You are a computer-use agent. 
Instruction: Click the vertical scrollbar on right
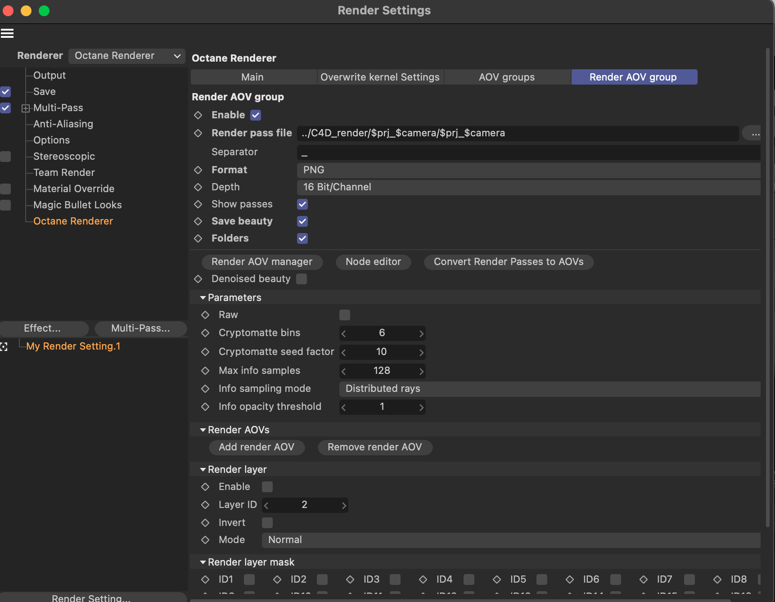pyautogui.click(x=768, y=288)
